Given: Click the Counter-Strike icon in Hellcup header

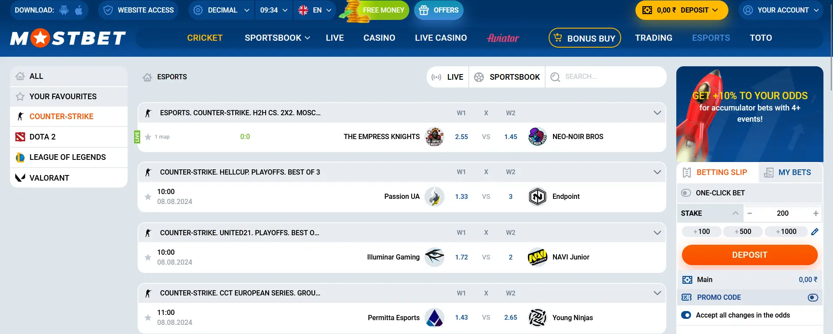Looking at the screenshot, I should pyautogui.click(x=148, y=172).
